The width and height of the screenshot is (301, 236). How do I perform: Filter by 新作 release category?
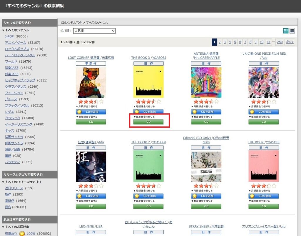point(8,195)
